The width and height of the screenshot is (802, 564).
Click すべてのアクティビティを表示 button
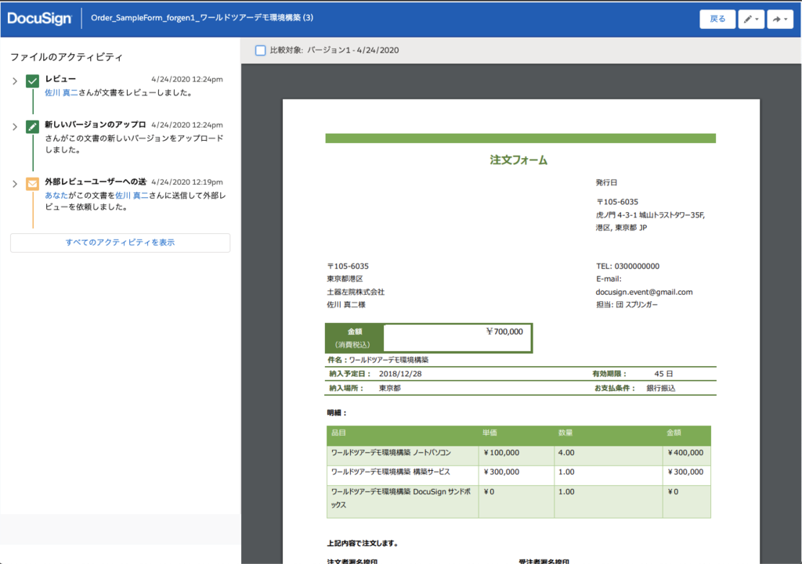(x=120, y=242)
